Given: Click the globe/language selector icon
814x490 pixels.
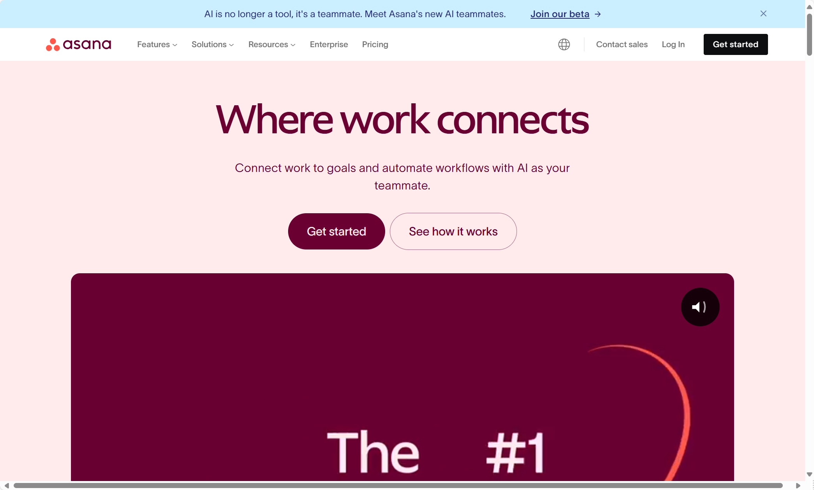Looking at the screenshot, I should [564, 44].
